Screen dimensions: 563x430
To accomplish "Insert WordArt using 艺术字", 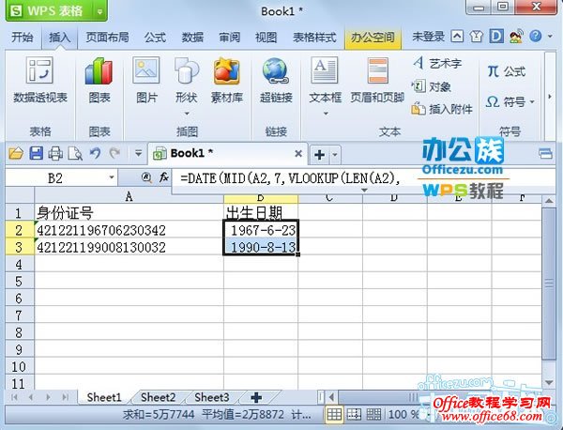I will (x=437, y=64).
